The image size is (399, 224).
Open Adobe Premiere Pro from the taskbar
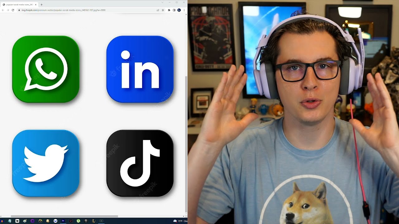coord(63,221)
